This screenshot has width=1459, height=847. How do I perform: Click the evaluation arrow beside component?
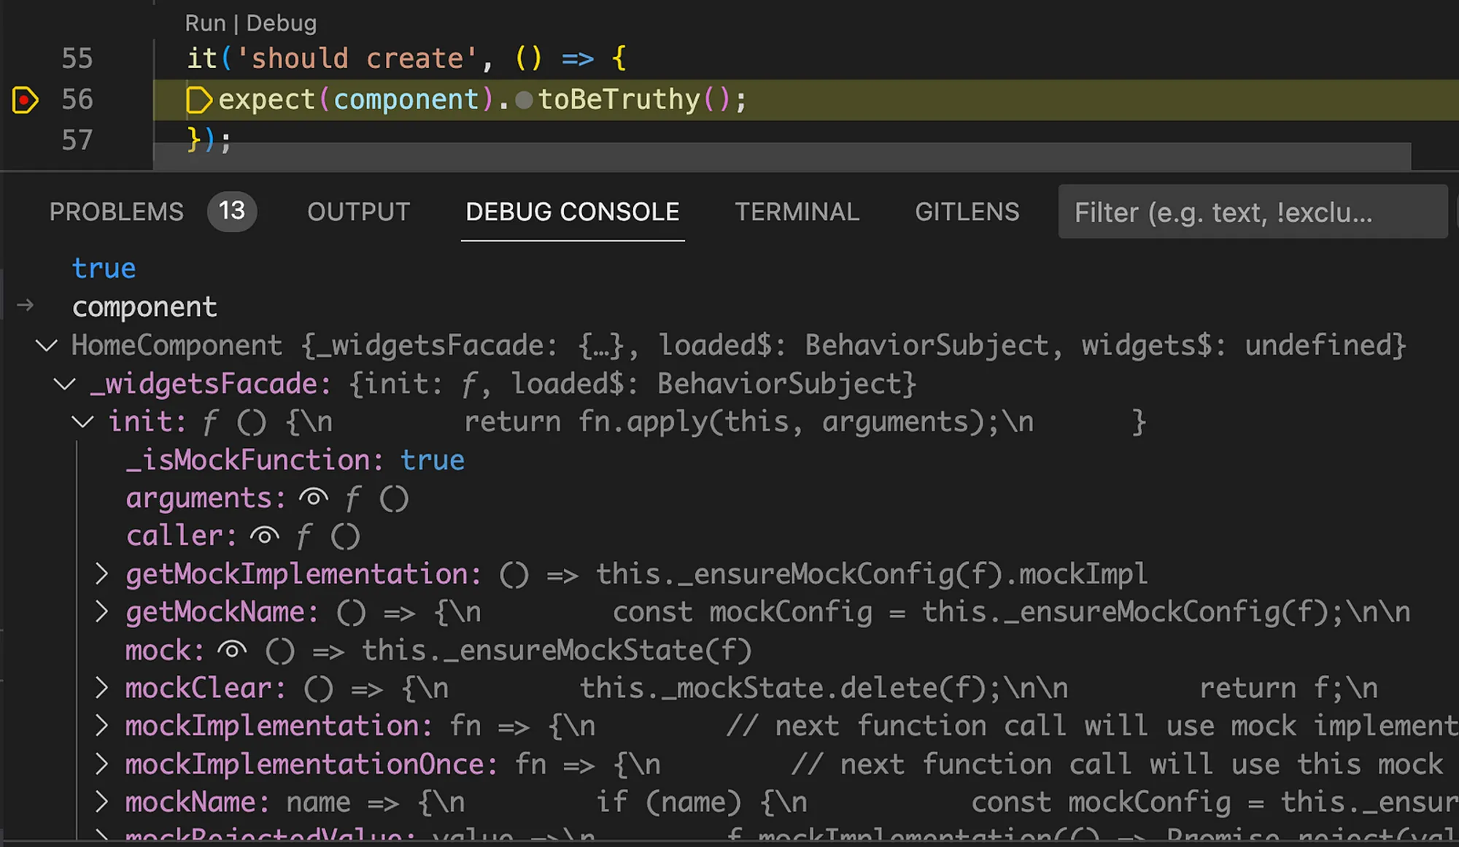26,306
